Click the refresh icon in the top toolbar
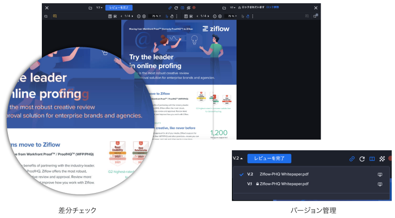This screenshot has width=395, height=218. click(176, 8)
